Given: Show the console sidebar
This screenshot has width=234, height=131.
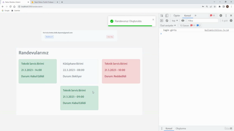Looking at the screenshot, I should point(162,21).
